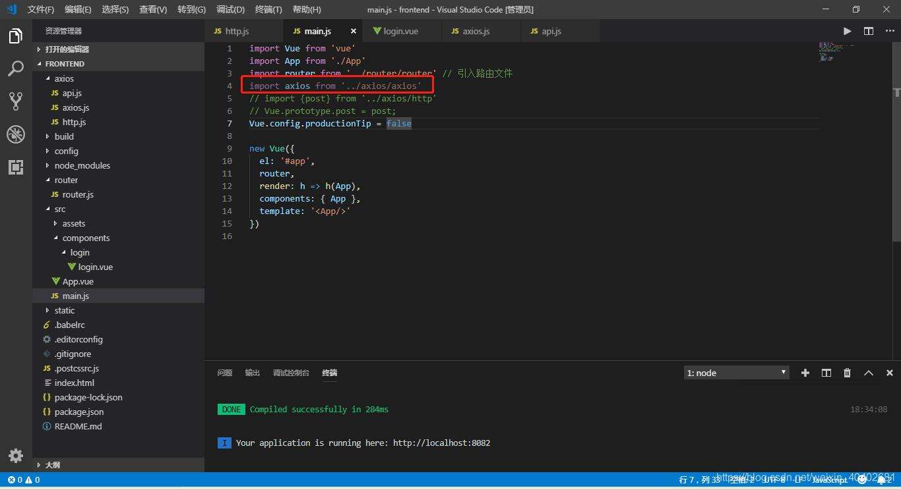Show the 调试控制台 panel tab

tap(291, 373)
